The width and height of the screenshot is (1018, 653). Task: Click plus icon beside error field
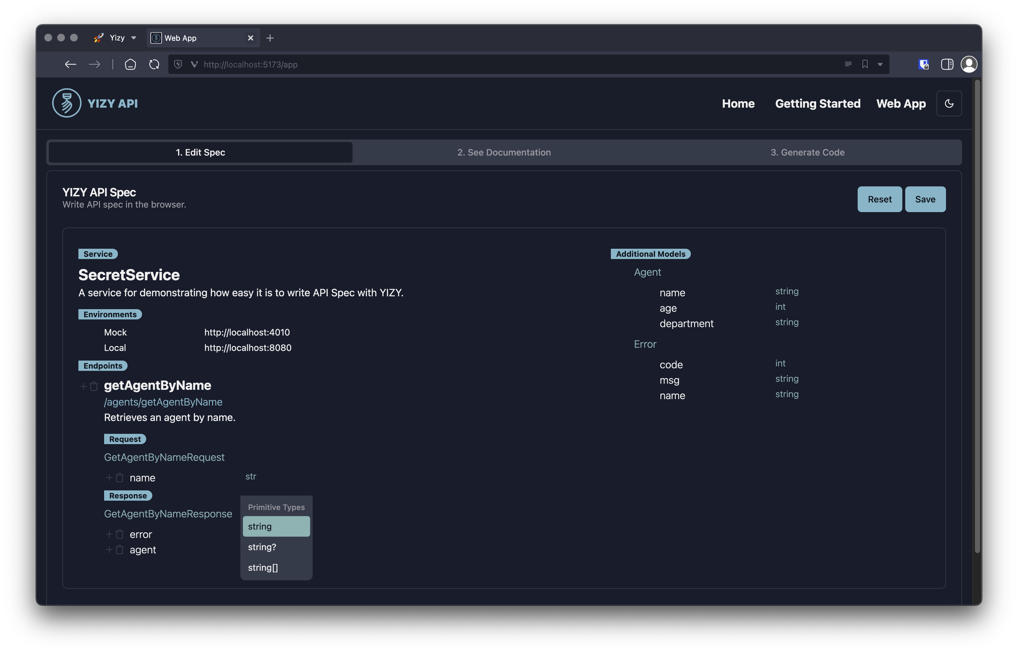click(x=109, y=534)
